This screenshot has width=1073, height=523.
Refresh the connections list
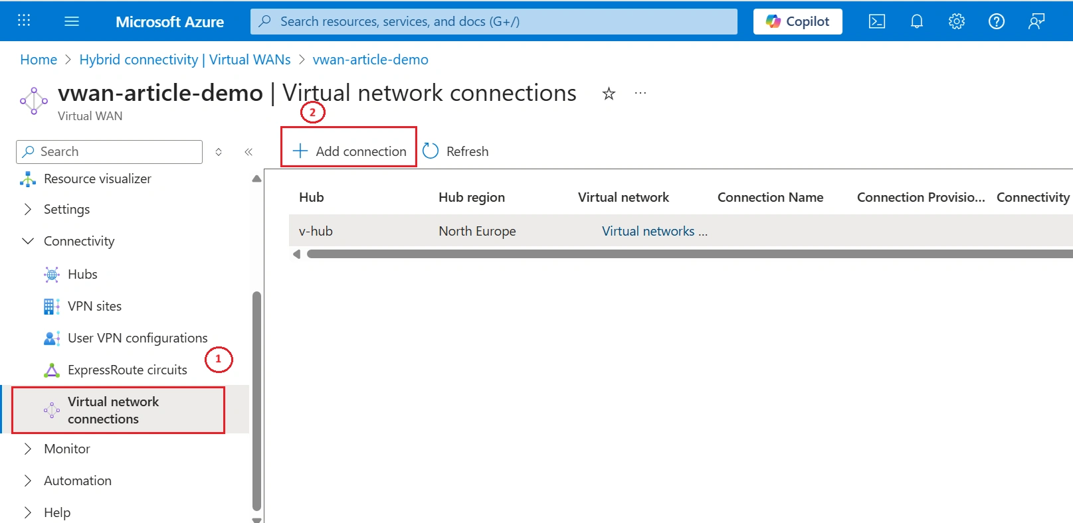pyautogui.click(x=456, y=151)
